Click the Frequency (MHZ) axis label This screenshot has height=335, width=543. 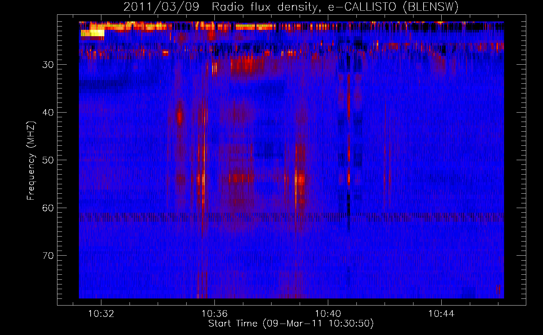pyautogui.click(x=31, y=161)
